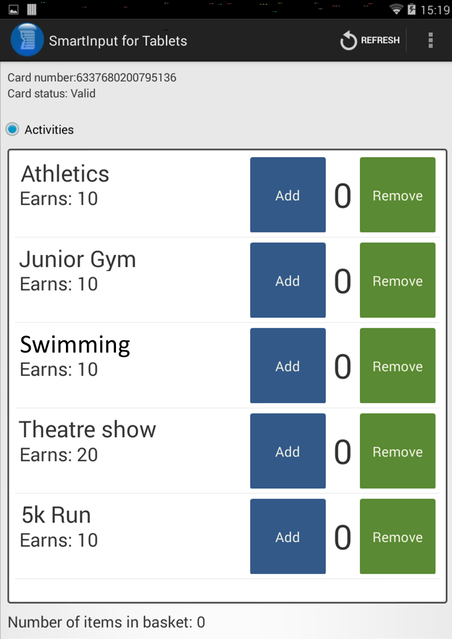This screenshot has width=452, height=639.
Task: Open the barcode notification icon
Action: pyautogui.click(x=32, y=9)
